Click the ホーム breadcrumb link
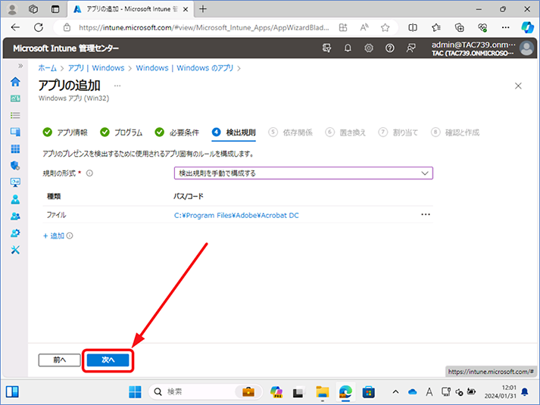This screenshot has width=540, height=405. pyautogui.click(x=47, y=68)
